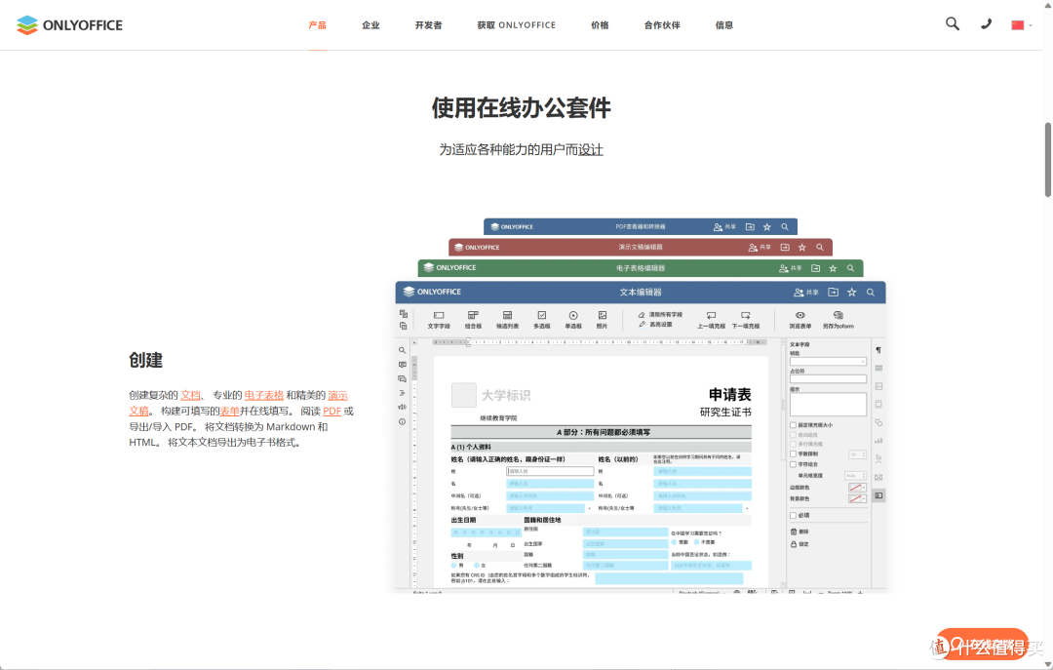Open the 边框颜色 color picker
Viewport: 1053px width, 670px height.
(857, 488)
